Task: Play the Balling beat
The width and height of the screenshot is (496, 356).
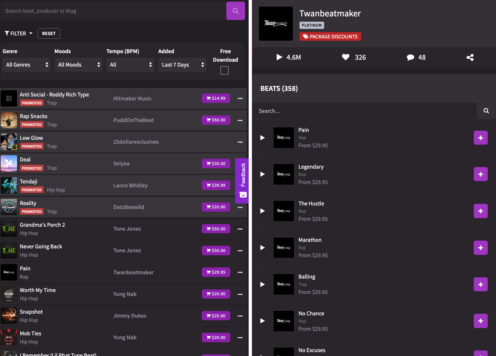Action: tap(262, 284)
